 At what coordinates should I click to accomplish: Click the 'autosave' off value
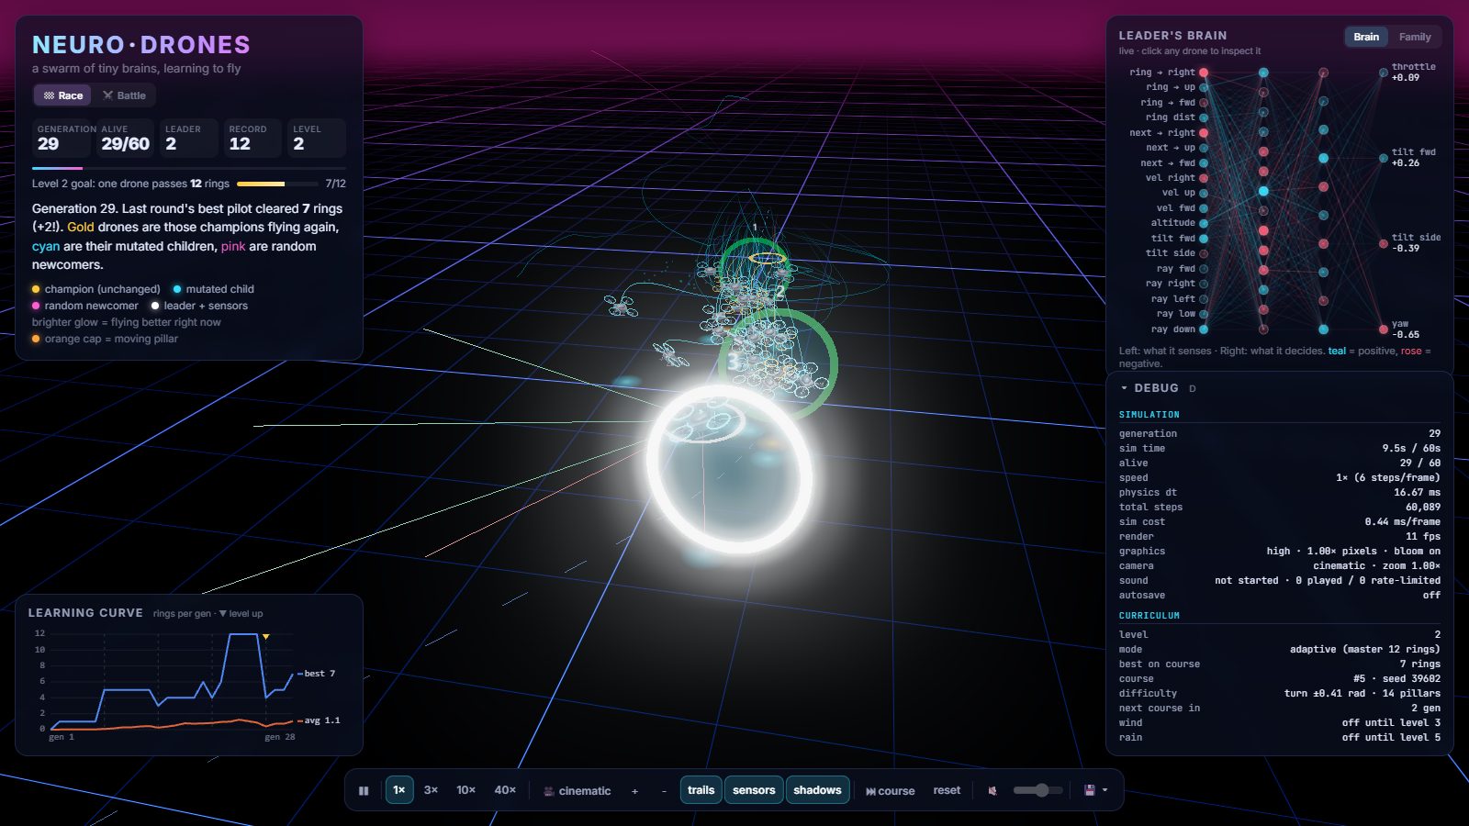click(x=1431, y=595)
